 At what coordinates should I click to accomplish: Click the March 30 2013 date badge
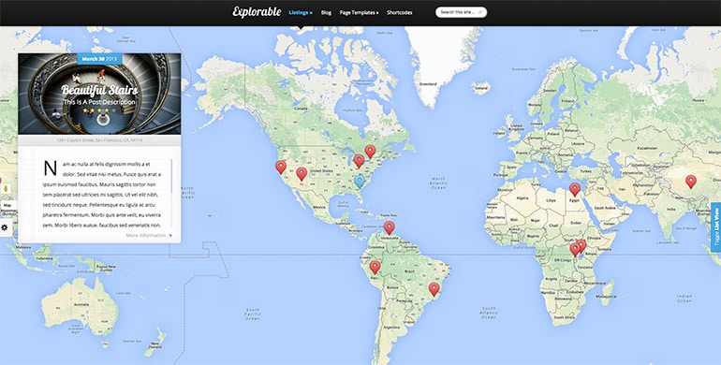[99, 59]
